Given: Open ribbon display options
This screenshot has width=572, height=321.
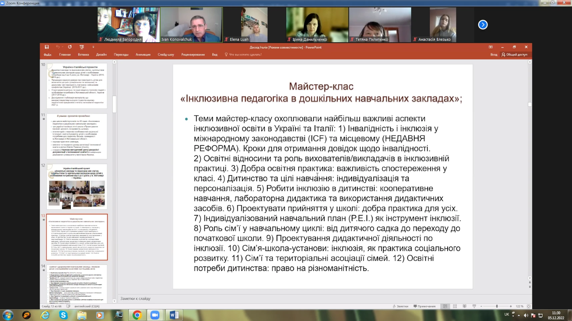Looking at the screenshot, I should (491, 47).
